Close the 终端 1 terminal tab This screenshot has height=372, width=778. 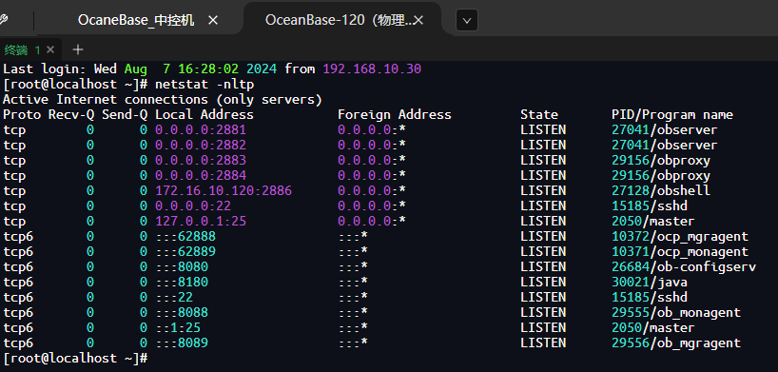50,49
